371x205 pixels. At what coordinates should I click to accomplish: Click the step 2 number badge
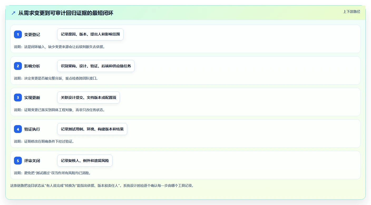tap(18, 66)
